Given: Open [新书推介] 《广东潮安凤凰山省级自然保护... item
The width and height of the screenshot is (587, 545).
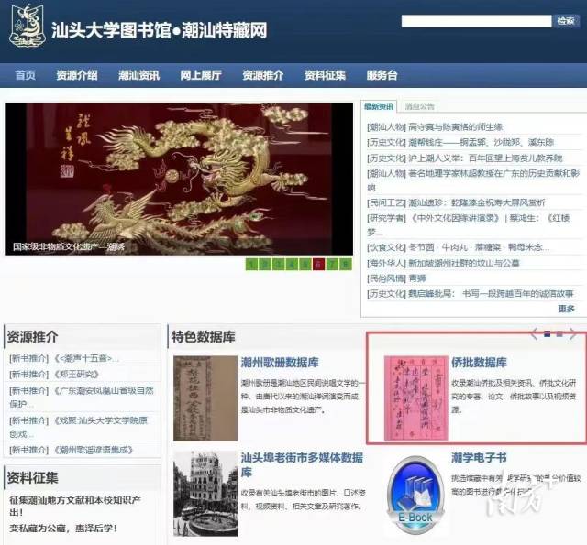Looking at the screenshot, I should [x=82, y=397].
